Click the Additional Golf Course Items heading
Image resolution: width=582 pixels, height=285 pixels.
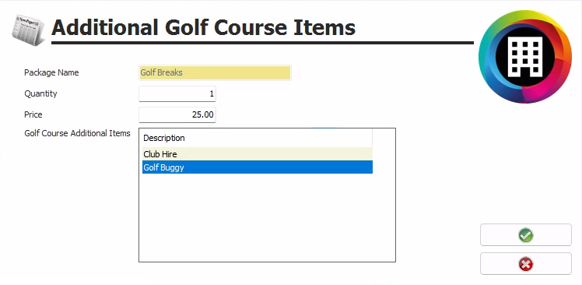(203, 27)
